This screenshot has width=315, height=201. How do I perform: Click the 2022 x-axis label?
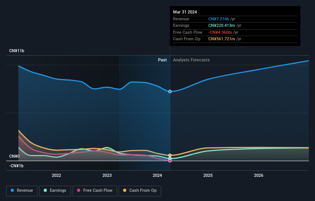pyautogui.click(x=56, y=175)
